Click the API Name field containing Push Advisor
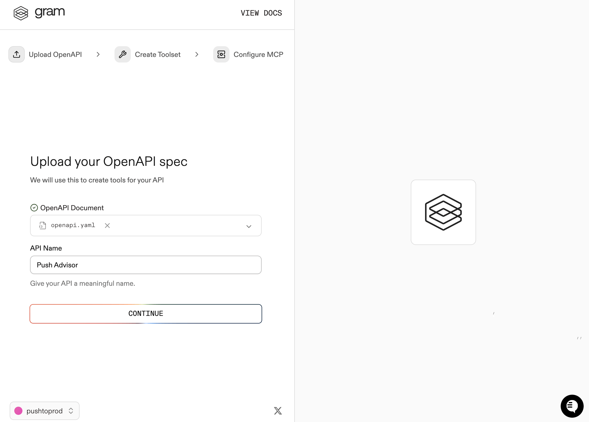The width and height of the screenshot is (589, 422). point(145,265)
